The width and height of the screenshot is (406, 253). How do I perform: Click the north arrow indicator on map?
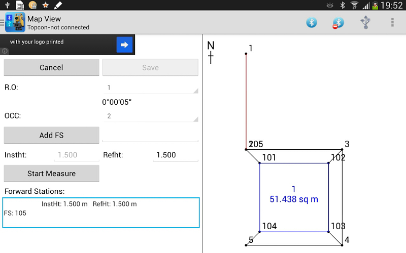211,53
